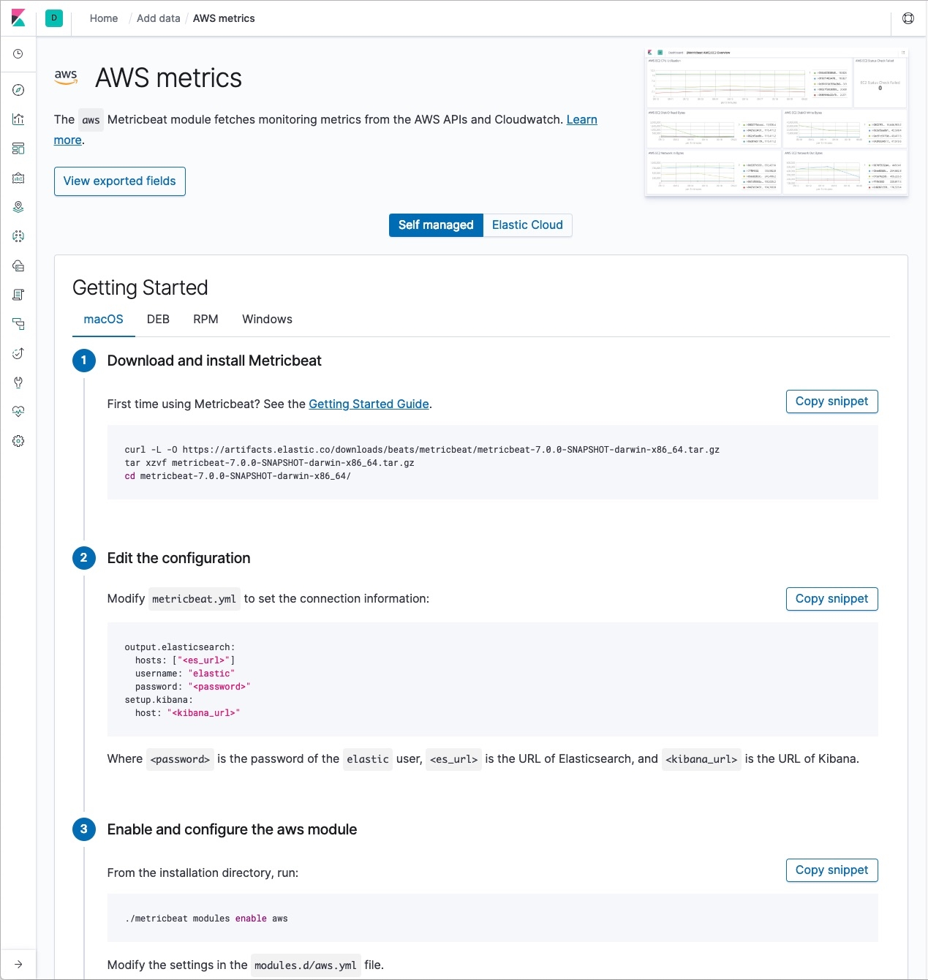Screen dimensions: 928x980
Task: Click the './metricbeat modules enable aws' command
Action: point(206,919)
